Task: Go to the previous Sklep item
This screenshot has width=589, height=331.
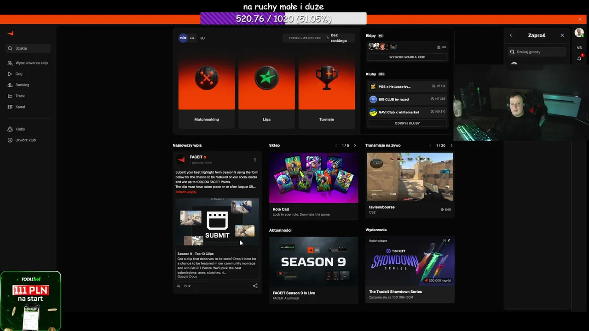Action: click(x=336, y=146)
